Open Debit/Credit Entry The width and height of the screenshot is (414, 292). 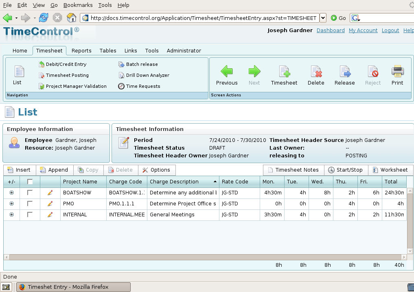pyautogui.click(x=63, y=64)
